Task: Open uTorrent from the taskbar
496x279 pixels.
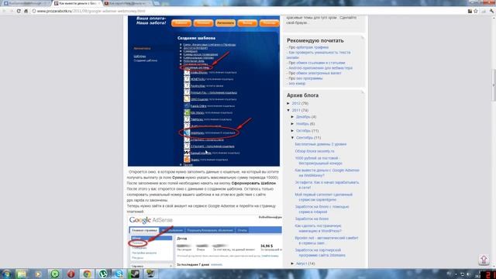Action: click(x=103, y=274)
